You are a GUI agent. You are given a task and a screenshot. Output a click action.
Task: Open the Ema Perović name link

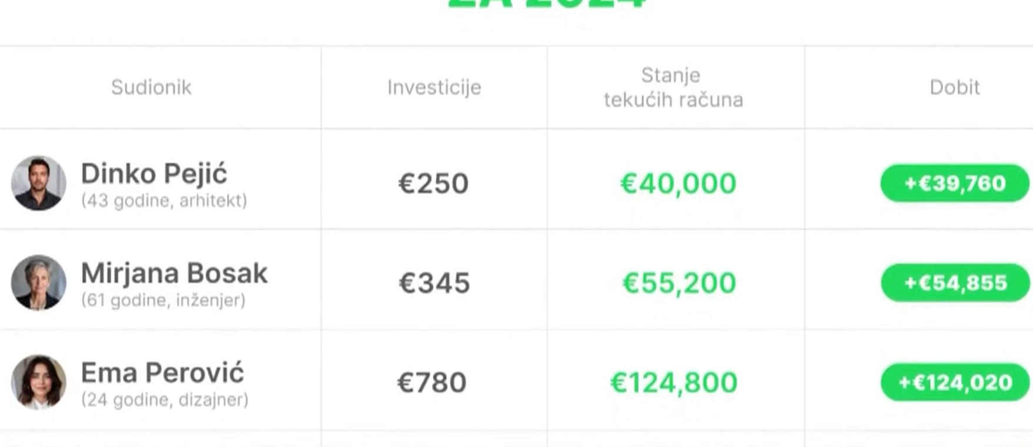pos(162,372)
